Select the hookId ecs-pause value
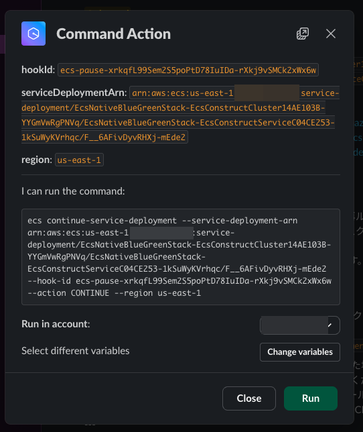 point(188,70)
